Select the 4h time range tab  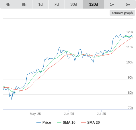8,4
